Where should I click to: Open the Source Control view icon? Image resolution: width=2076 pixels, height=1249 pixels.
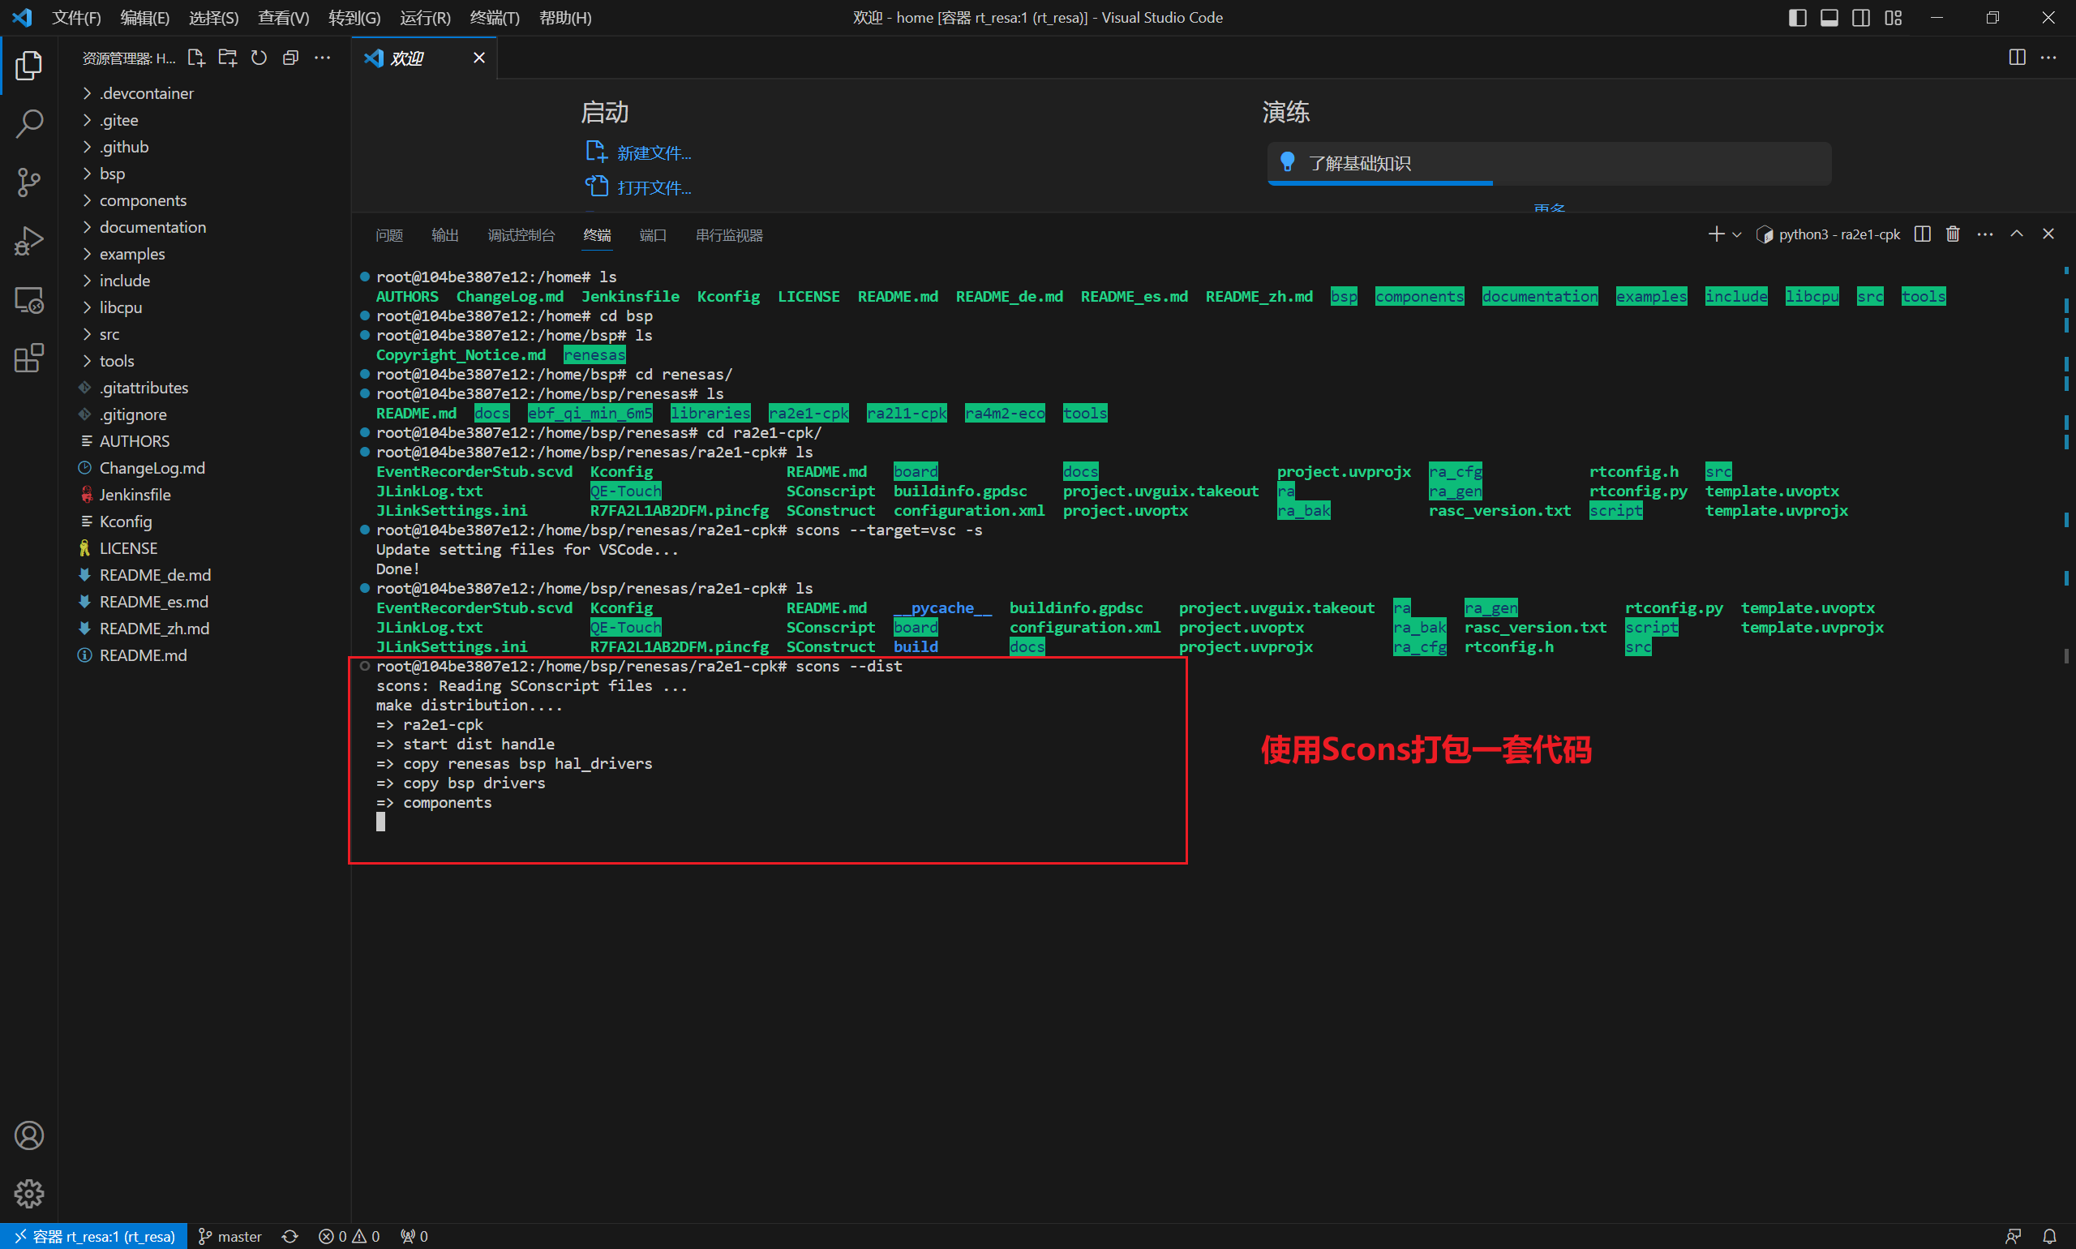(28, 182)
